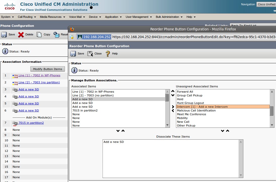This screenshot has height=182, width=276.
Task: Click the Copy pages icon
Action: click(39, 34)
